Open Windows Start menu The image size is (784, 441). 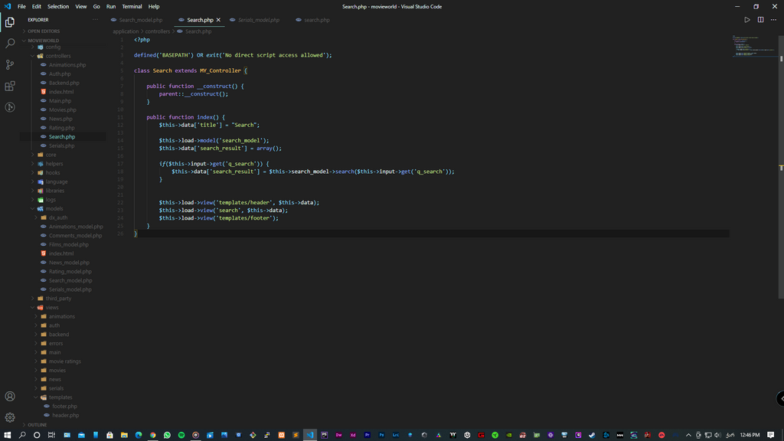pyautogui.click(x=7, y=435)
